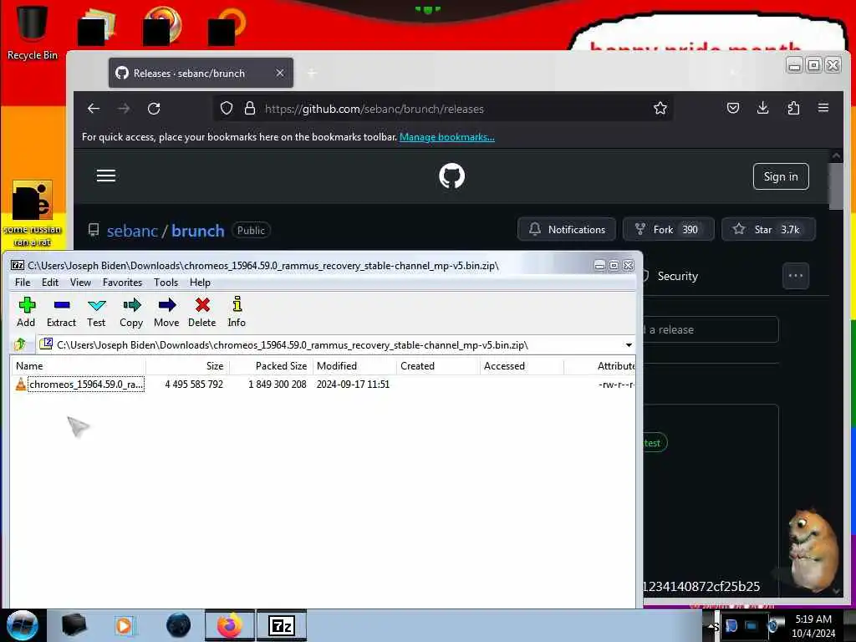
Task: Click the Manage bookmarks link
Action: [446, 137]
